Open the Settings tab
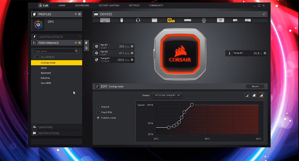The height and width of the screenshot is (161, 299). coord(134,6)
